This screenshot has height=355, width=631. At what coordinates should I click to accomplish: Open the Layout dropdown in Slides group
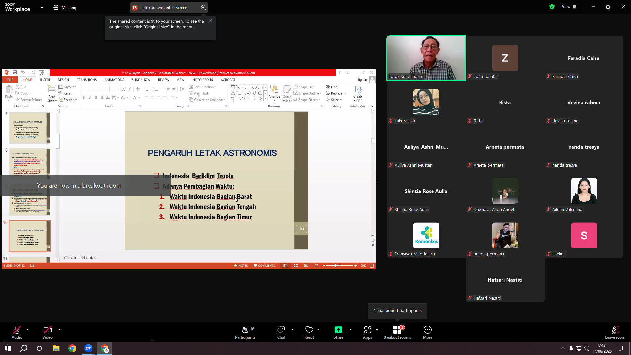pyautogui.click(x=68, y=87)
